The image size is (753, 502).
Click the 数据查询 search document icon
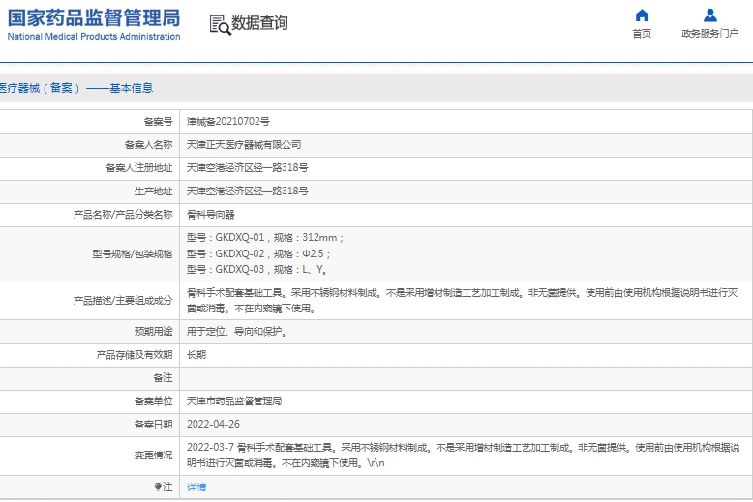(x=220, y=24)
